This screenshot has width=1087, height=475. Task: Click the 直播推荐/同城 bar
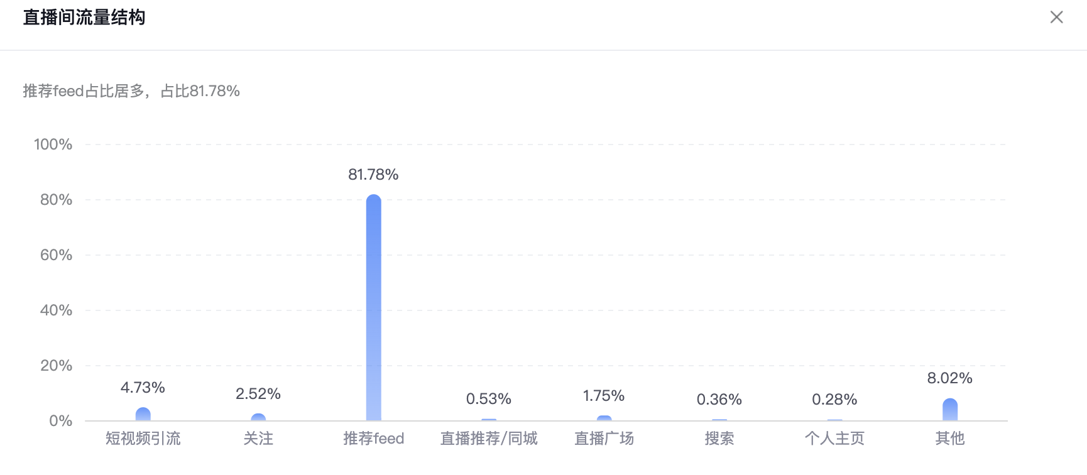(489, 420)
